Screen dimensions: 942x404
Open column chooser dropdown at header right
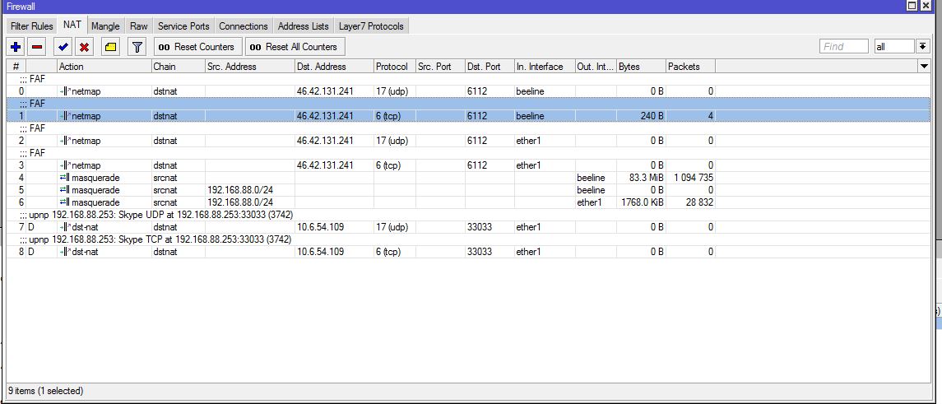(x=924, y=66)
